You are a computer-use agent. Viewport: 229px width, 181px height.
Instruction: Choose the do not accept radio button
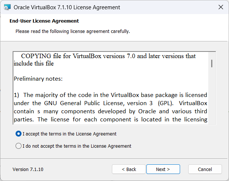click(x=19, y=146)
